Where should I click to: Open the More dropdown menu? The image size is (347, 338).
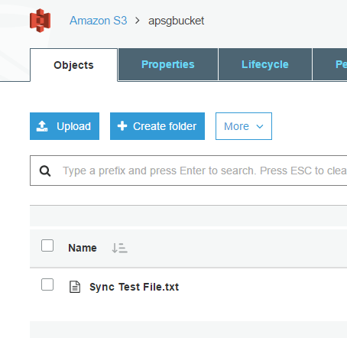[x=244, y=126]
